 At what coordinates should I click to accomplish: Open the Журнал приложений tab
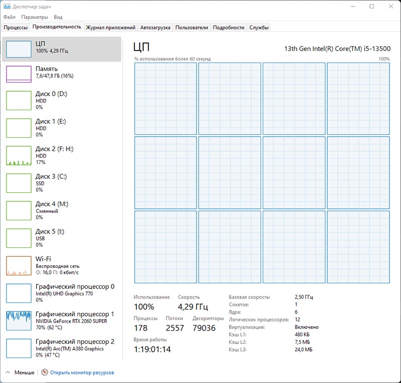point(110,28)
